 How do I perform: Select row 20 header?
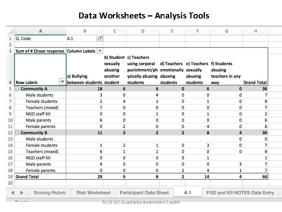(x=10, y=183)
